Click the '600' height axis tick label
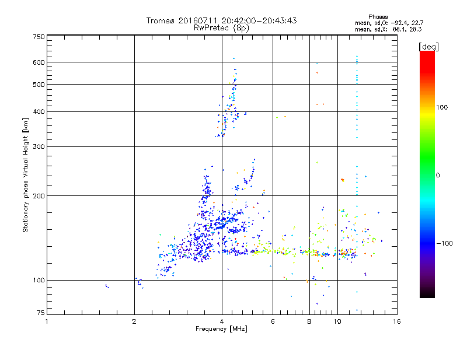This screenshot has height=350, width=467. [x=39, y=62]
